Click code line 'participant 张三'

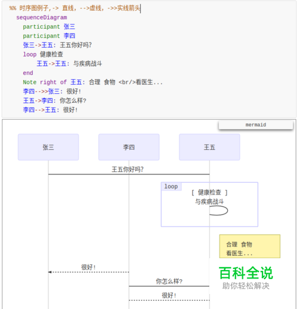click(49, 27)
